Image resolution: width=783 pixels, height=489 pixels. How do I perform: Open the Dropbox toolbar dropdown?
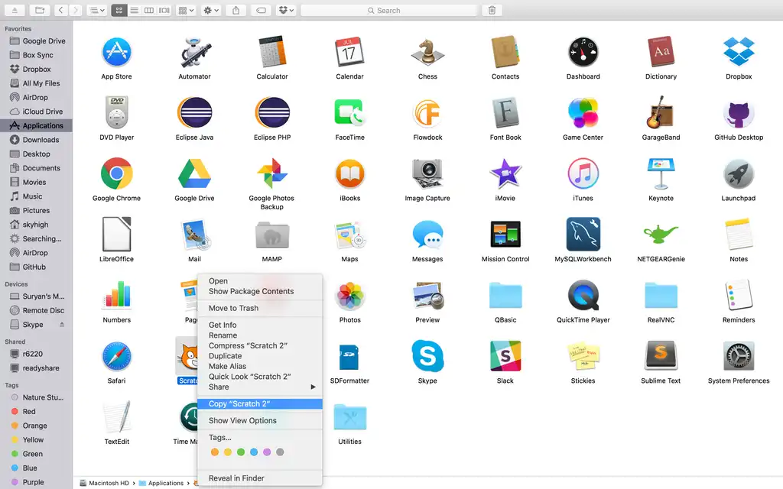pos(284,10)
